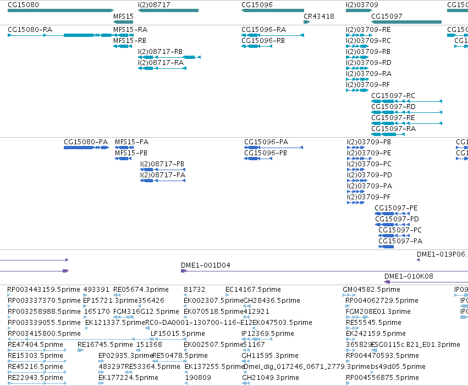This screenshot has width=468, height=386.
Task: Click the CG15080-RA transcript label
Action: pos(30,30)
